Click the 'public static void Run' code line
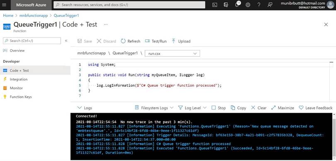This screenshot has width=336, height=161. coord(146,75)
